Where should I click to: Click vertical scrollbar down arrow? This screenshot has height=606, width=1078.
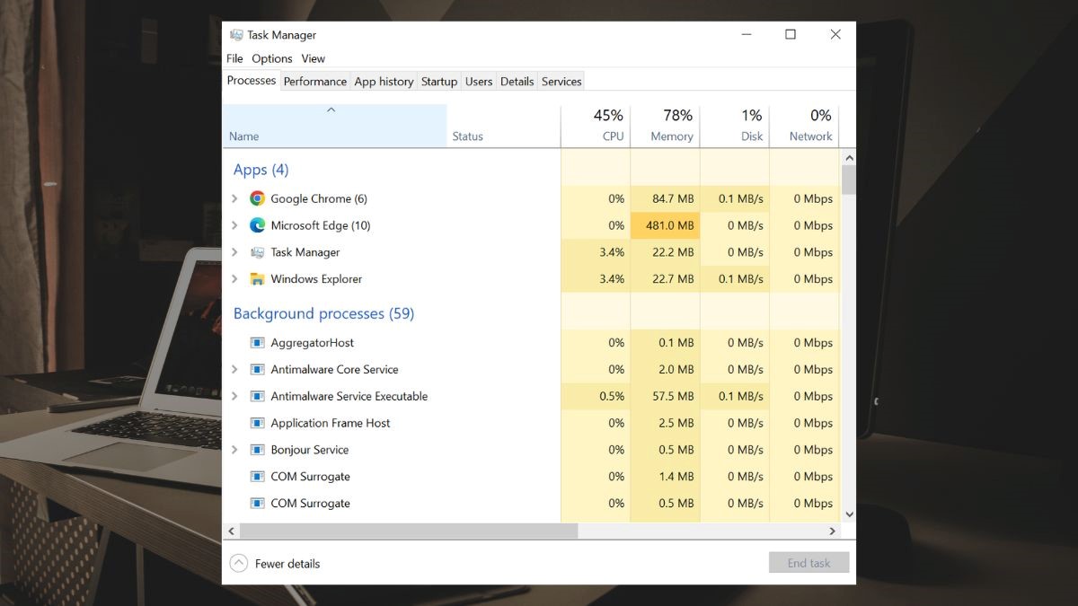(x=849, y=514)
